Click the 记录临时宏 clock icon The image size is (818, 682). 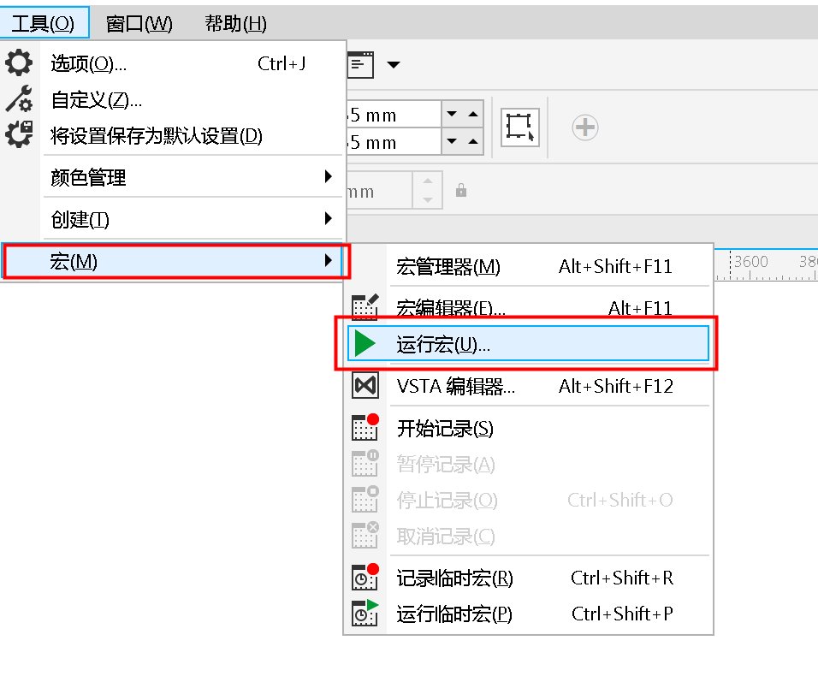coord(364,577)
